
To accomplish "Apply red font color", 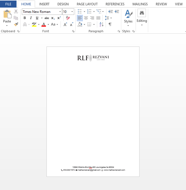I will [44, 24].
